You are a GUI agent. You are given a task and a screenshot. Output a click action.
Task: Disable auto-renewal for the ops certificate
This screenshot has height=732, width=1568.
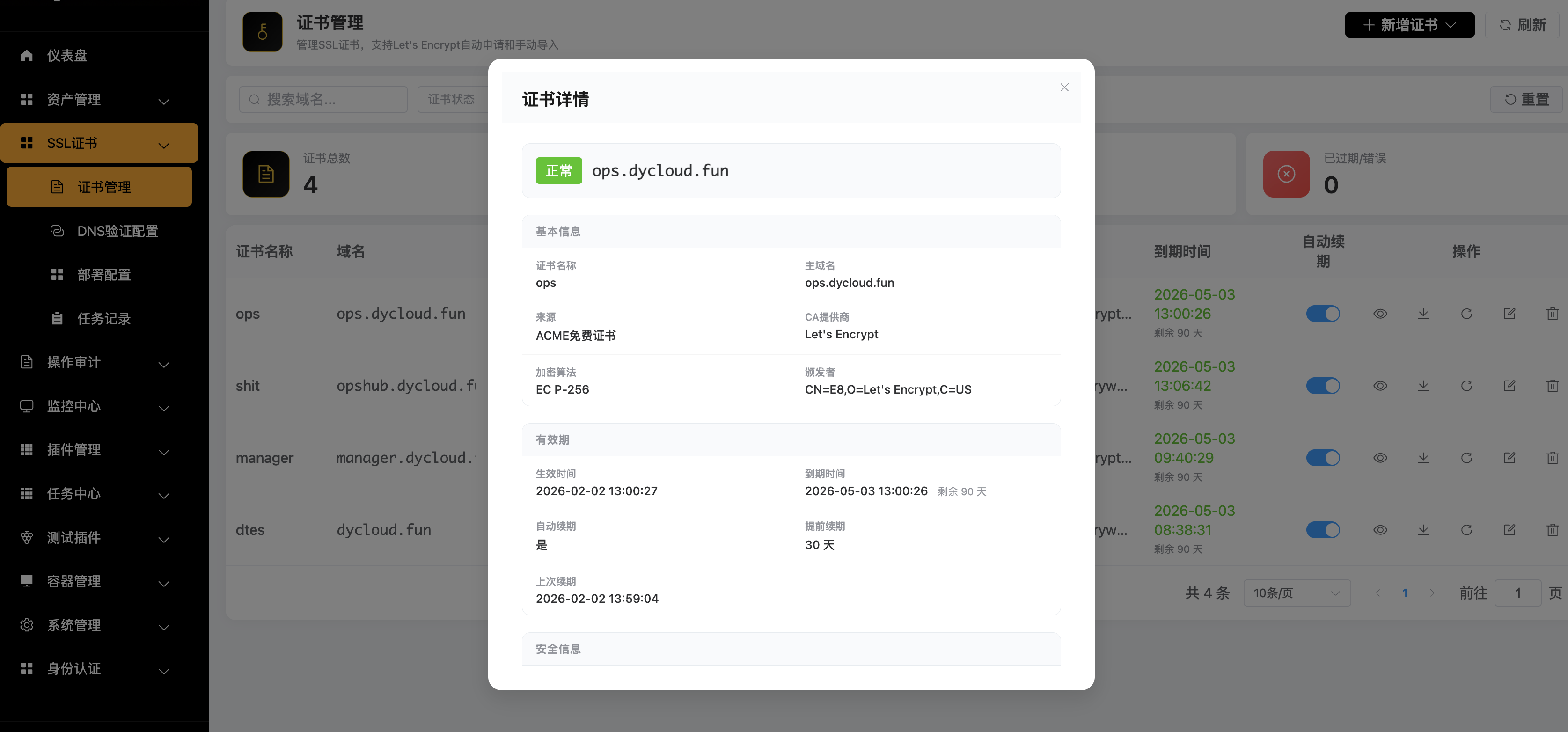point(1322,314)
